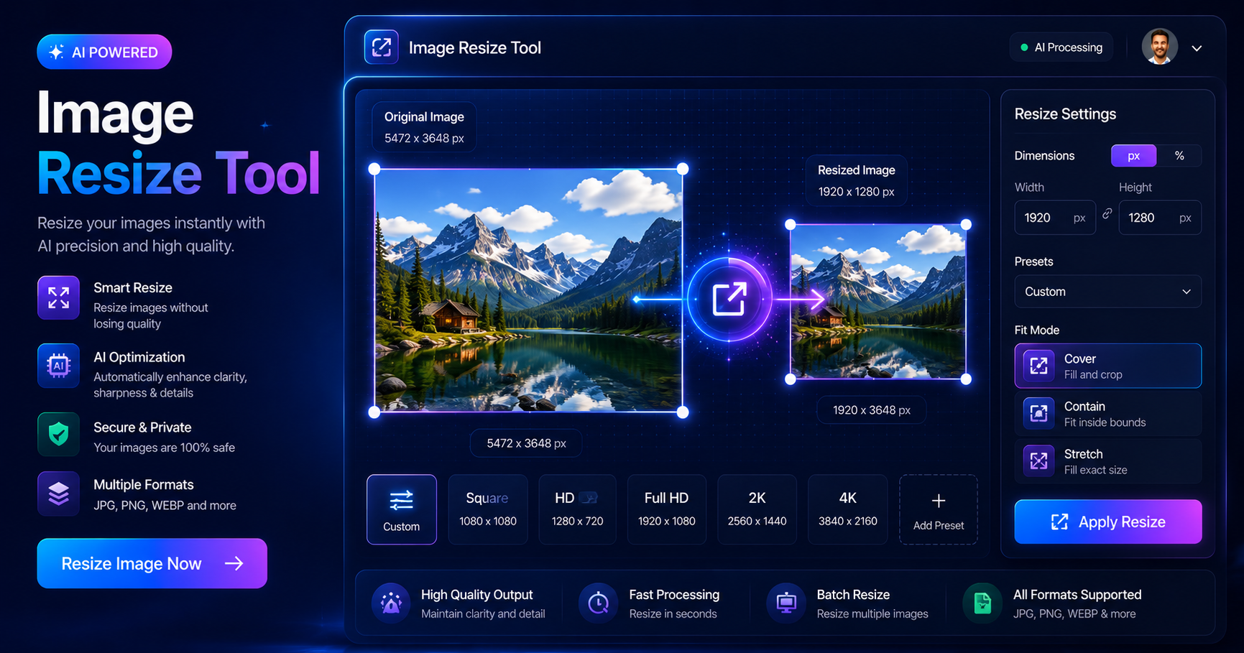Click the user profile avatar
This screenshot has width=1244, height=653.
(1159, 47)
